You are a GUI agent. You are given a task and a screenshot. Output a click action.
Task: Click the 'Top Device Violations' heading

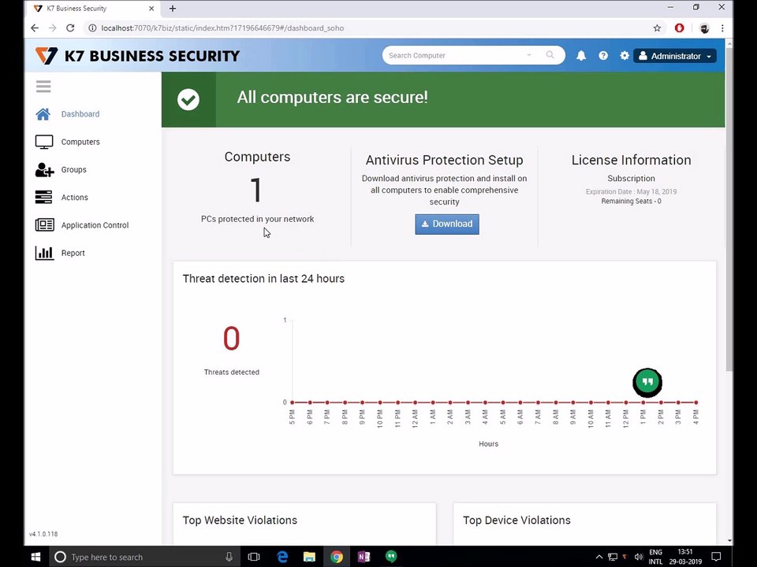coord(516,521)
